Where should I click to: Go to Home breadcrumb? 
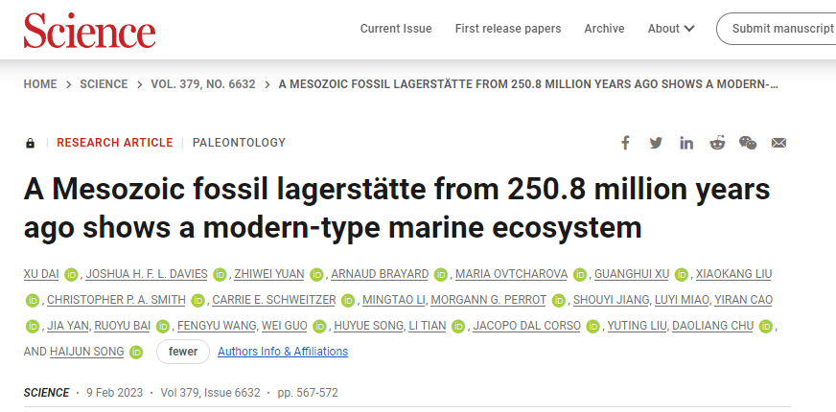coord(40,84)
